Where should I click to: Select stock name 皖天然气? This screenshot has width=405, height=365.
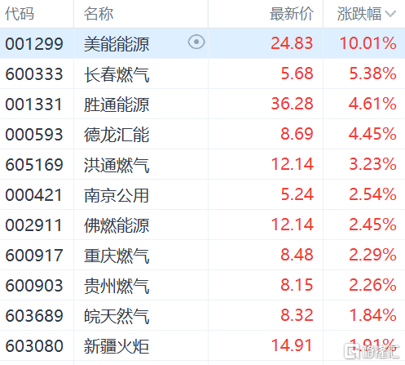[117, 316]
